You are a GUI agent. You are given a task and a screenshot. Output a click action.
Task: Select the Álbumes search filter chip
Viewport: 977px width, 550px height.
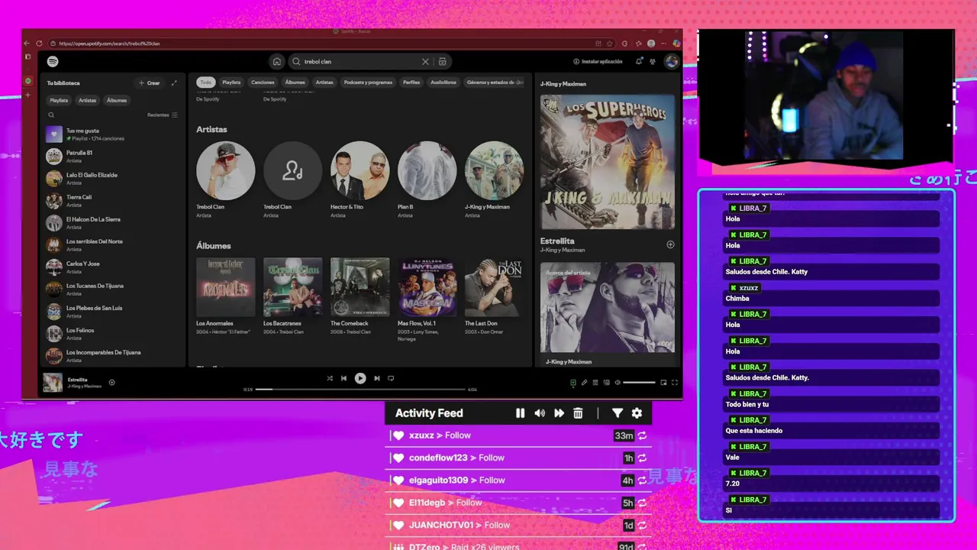pyautogui.click(x=295, y=82)
